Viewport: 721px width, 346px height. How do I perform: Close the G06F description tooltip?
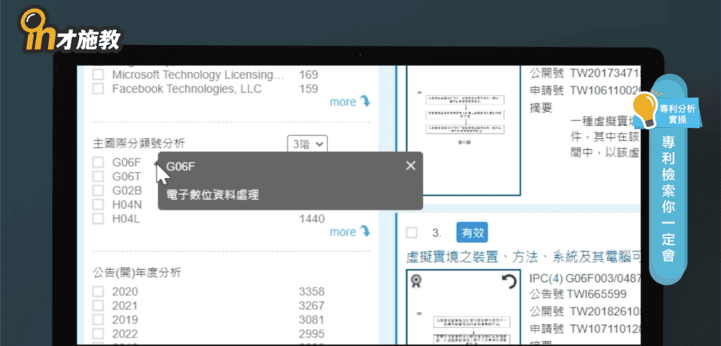(410, 165)
